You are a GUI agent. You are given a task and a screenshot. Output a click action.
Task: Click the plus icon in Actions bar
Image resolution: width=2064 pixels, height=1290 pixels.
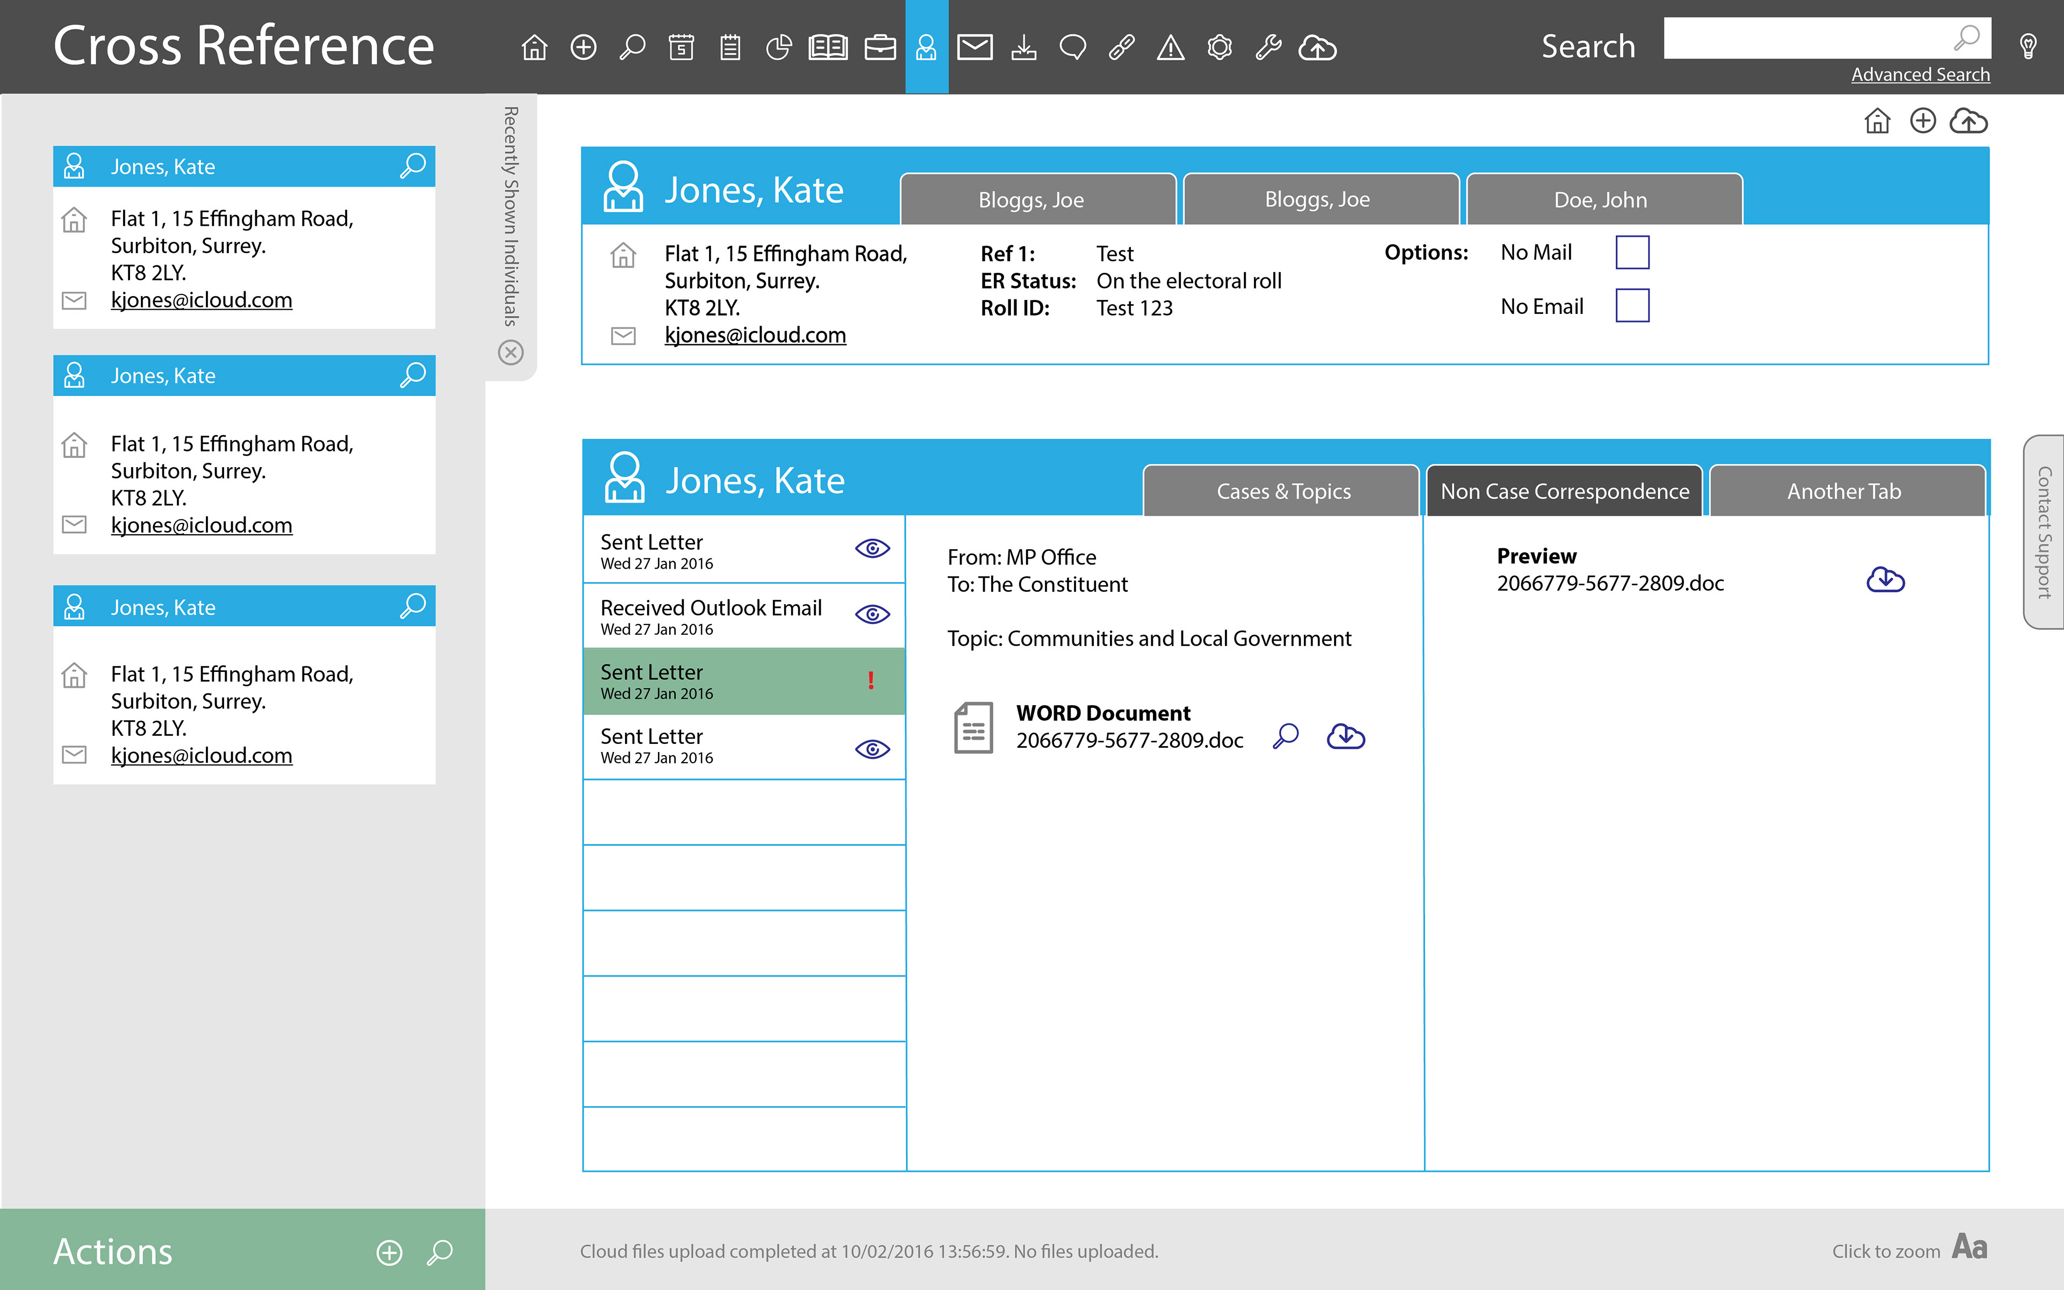(x=389, y=1252)
